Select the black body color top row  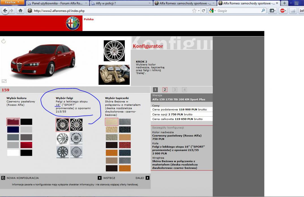point(26,122)
